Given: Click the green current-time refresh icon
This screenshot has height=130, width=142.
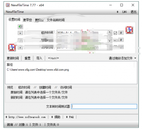Looking at the screenshot, I should pyautogui.click(x=20, y=27).
